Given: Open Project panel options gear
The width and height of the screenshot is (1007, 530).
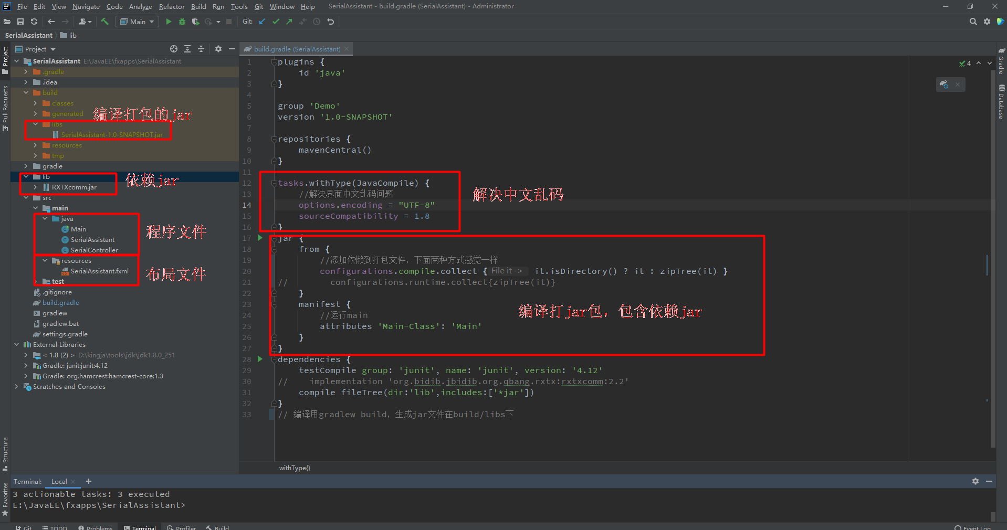Looking at the screenshot, I should coord(218,49).
